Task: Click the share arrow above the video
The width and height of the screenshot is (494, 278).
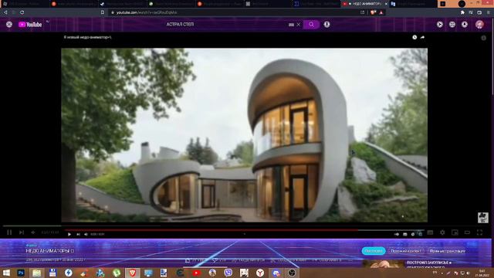Action: 422,37
